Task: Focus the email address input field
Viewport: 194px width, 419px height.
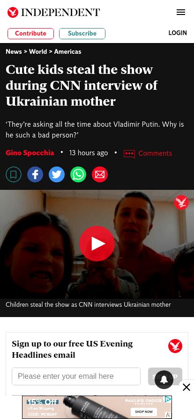Action: (x=76, y=376)
